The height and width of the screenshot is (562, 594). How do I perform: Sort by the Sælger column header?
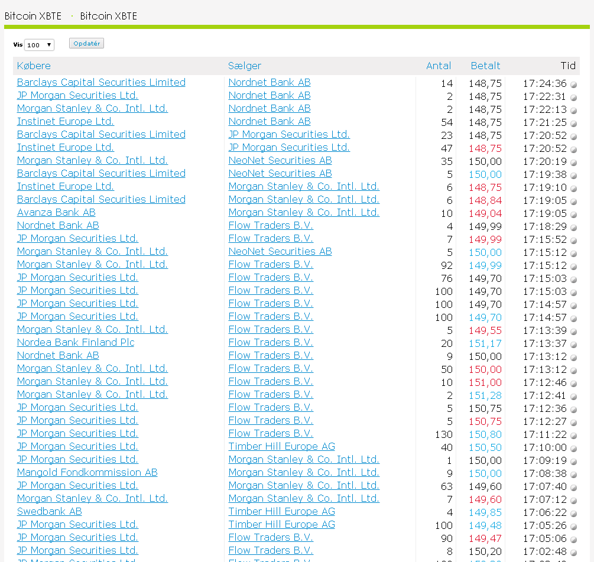pos(245,66)
